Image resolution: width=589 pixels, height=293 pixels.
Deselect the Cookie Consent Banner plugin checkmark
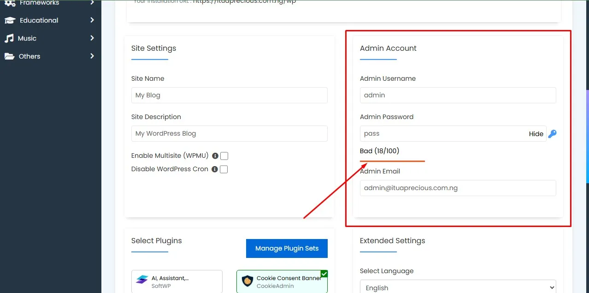click(324, 273)
